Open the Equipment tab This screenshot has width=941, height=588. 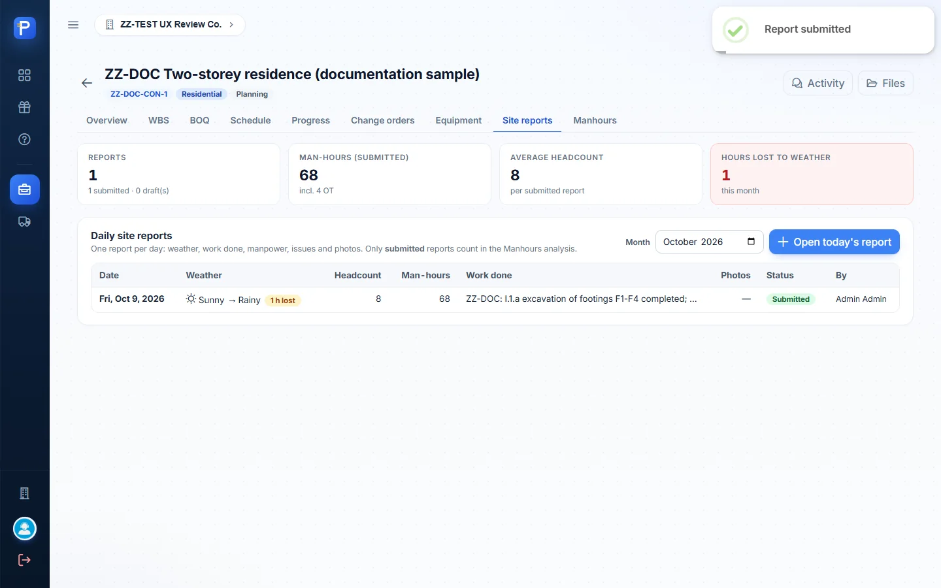point(459,120)
